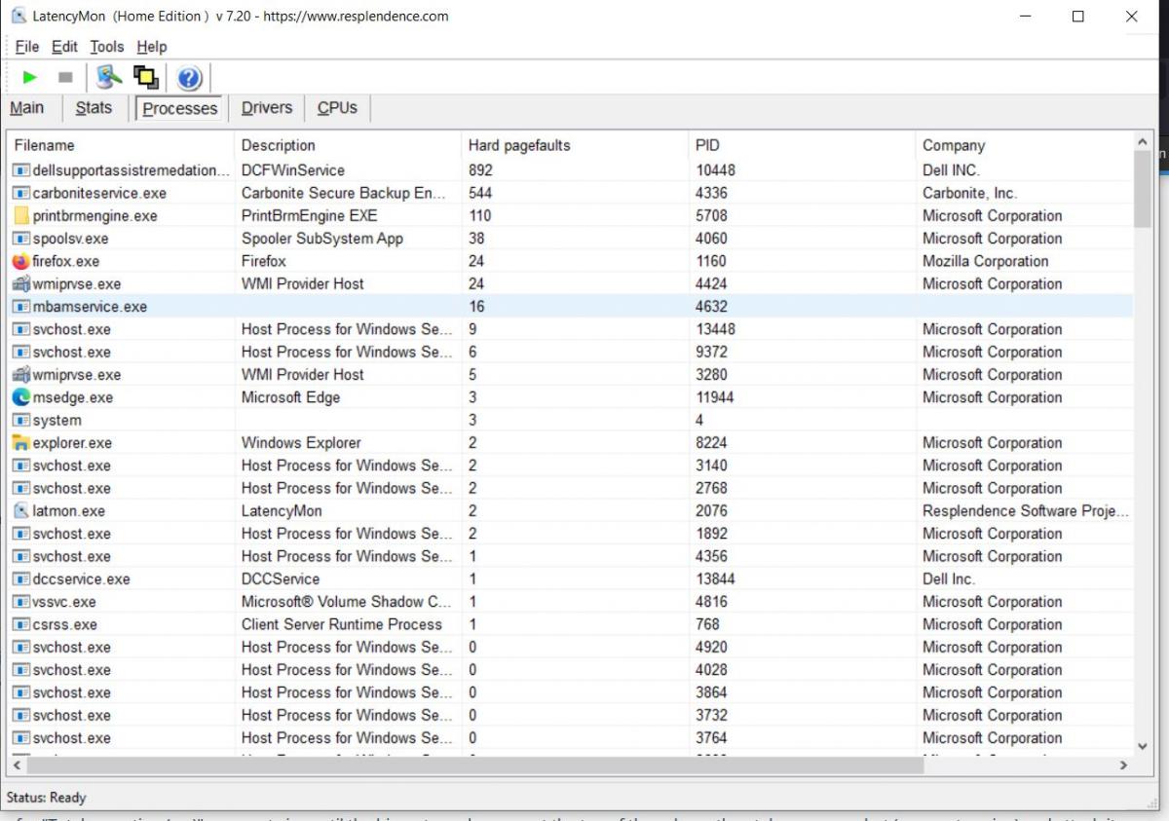
Task: Start monitoring with the green play icon
Action: [x=30, y=77]
